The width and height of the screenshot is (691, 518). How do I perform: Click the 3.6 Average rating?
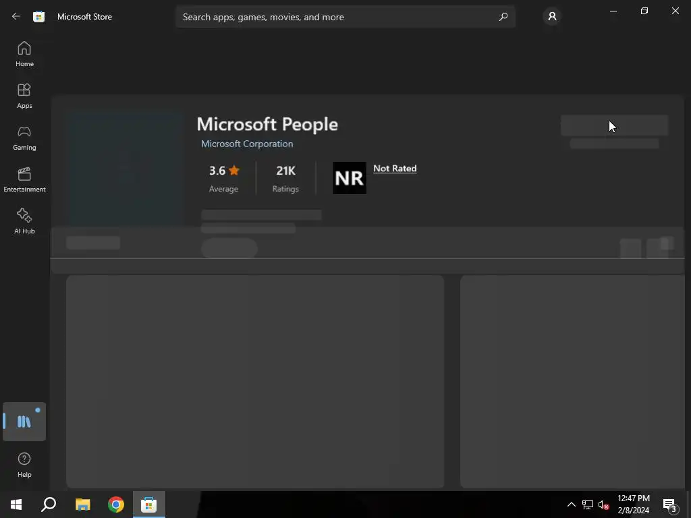coord(223,178)
